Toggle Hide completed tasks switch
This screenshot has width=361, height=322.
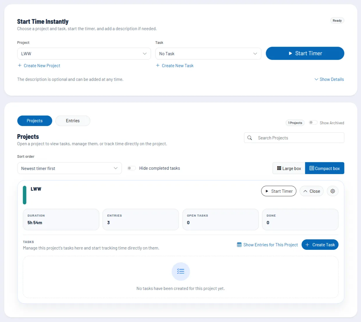tap(131, 168)
